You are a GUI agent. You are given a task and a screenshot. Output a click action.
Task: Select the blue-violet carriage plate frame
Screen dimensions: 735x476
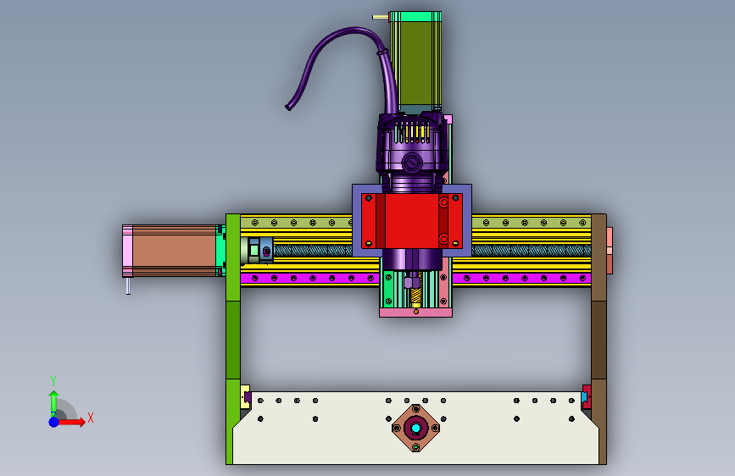coord(356,220)
